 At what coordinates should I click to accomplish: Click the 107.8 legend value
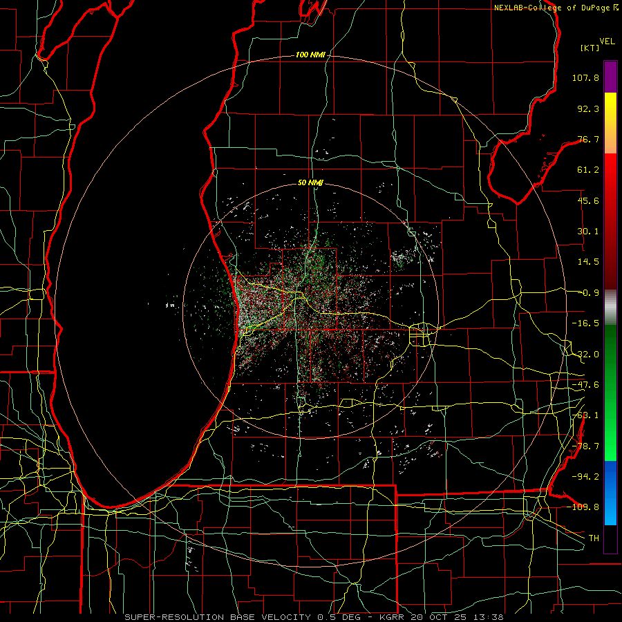pyautogui.click(x=585, y=77)
